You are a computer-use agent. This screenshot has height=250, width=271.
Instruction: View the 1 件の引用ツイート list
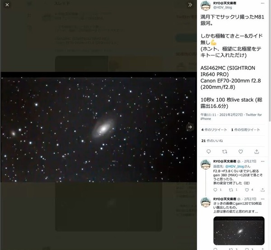[x=245, y=130]
